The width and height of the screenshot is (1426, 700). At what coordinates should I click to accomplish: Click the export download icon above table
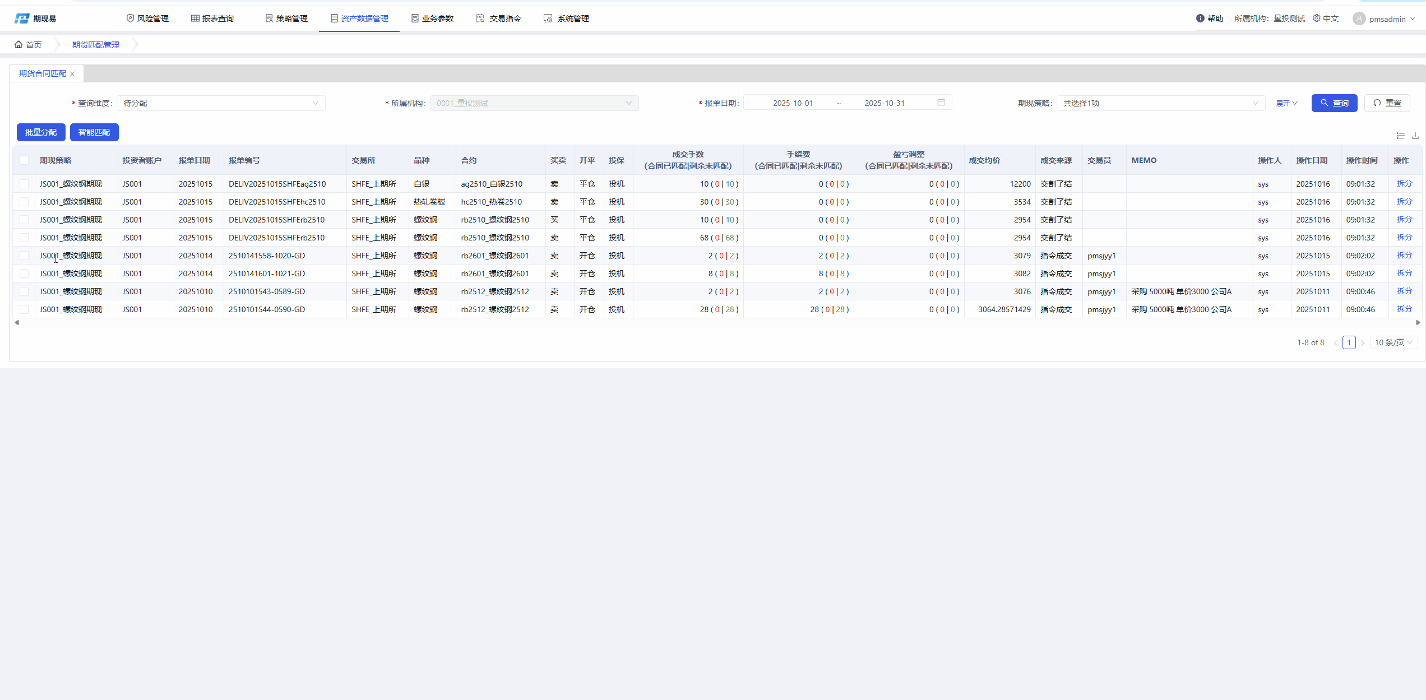tap(1415, 136)
